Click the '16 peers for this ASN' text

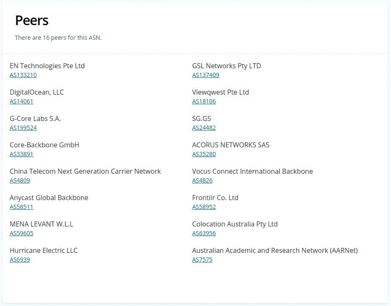(x=72, y=38)
